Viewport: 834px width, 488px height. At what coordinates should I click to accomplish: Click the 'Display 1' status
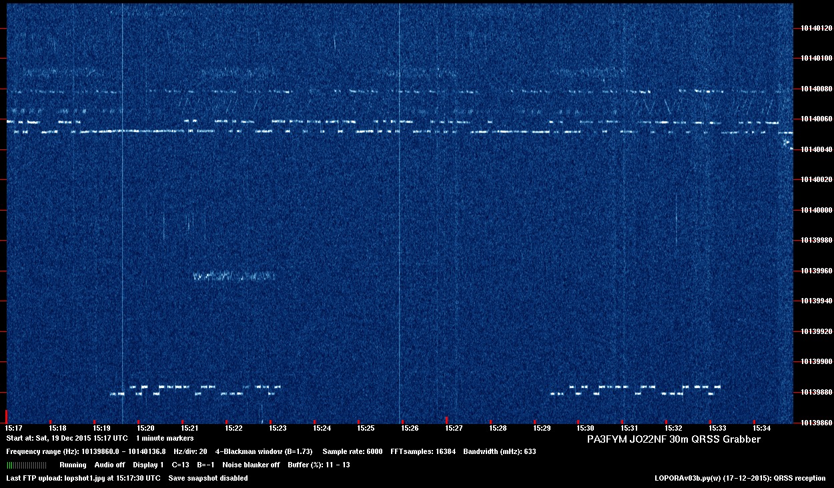tap(148, 465)
